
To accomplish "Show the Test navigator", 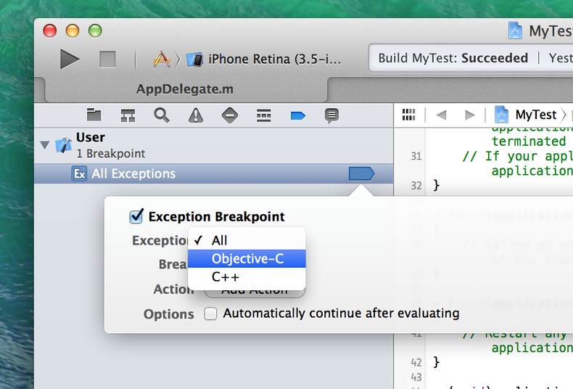I will click(x=230, y=115).
